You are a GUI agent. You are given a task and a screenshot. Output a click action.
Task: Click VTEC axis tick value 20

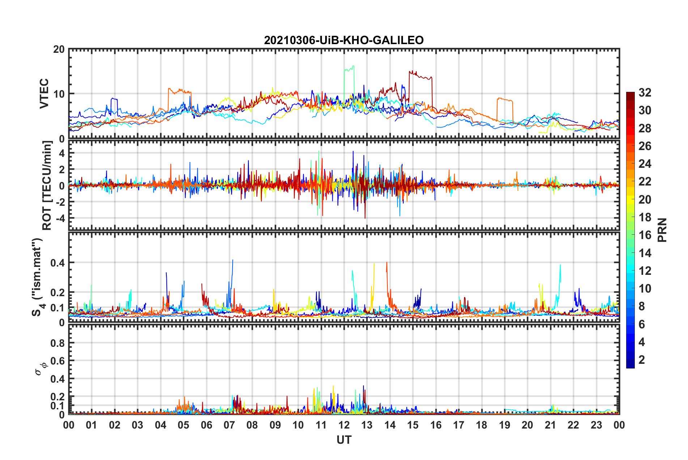click(x=59, y=50)
